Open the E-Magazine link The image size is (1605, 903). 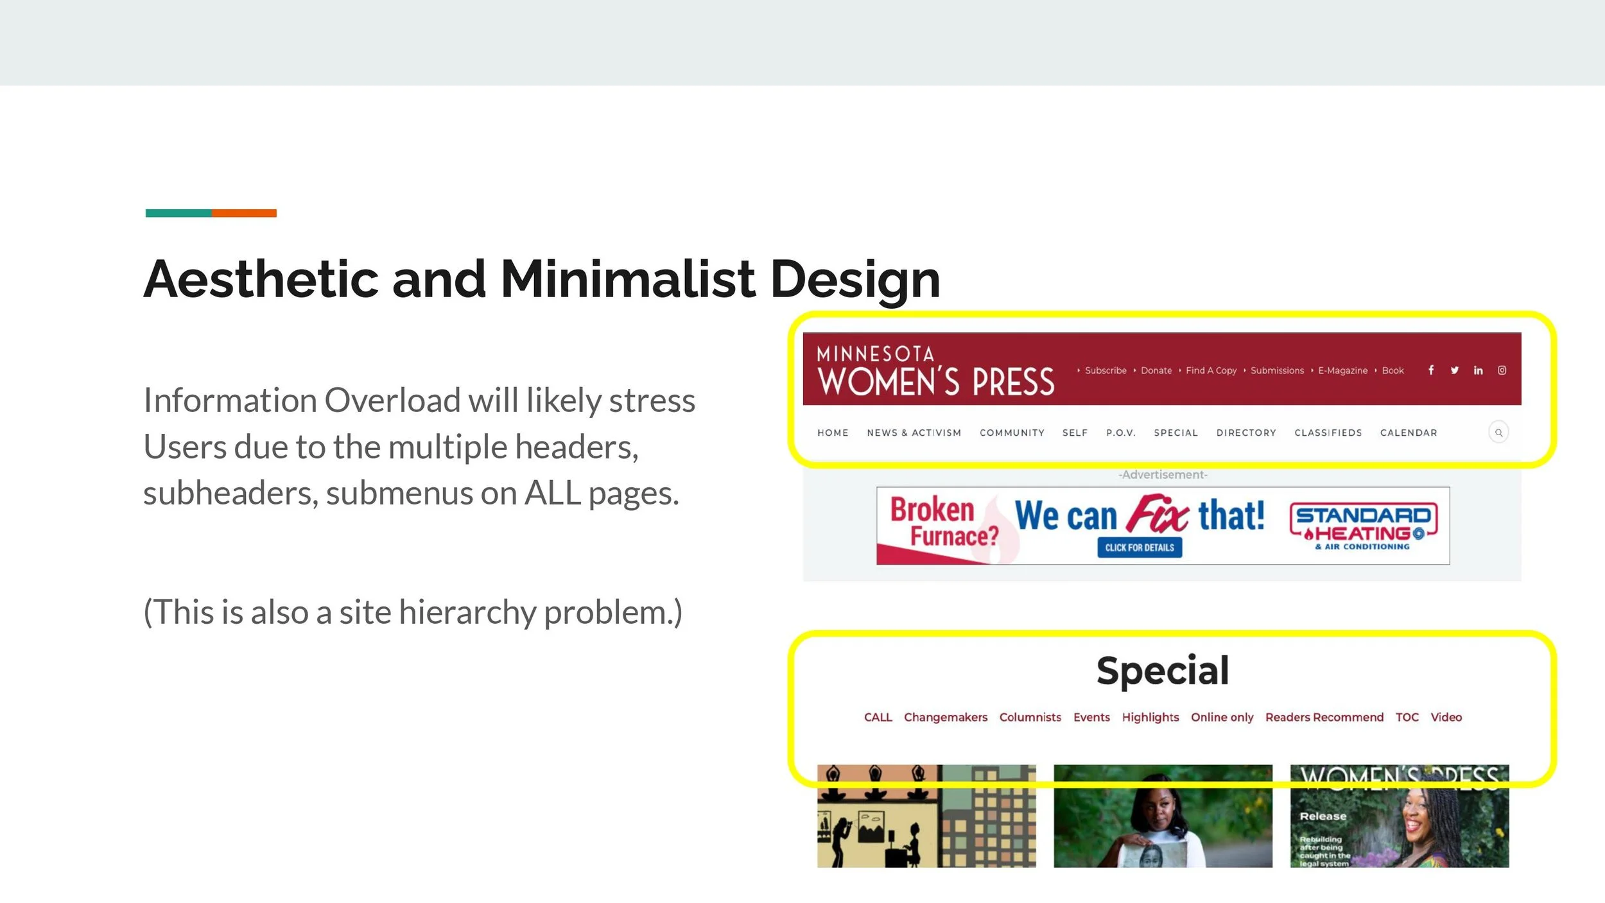coord(1342,371)
